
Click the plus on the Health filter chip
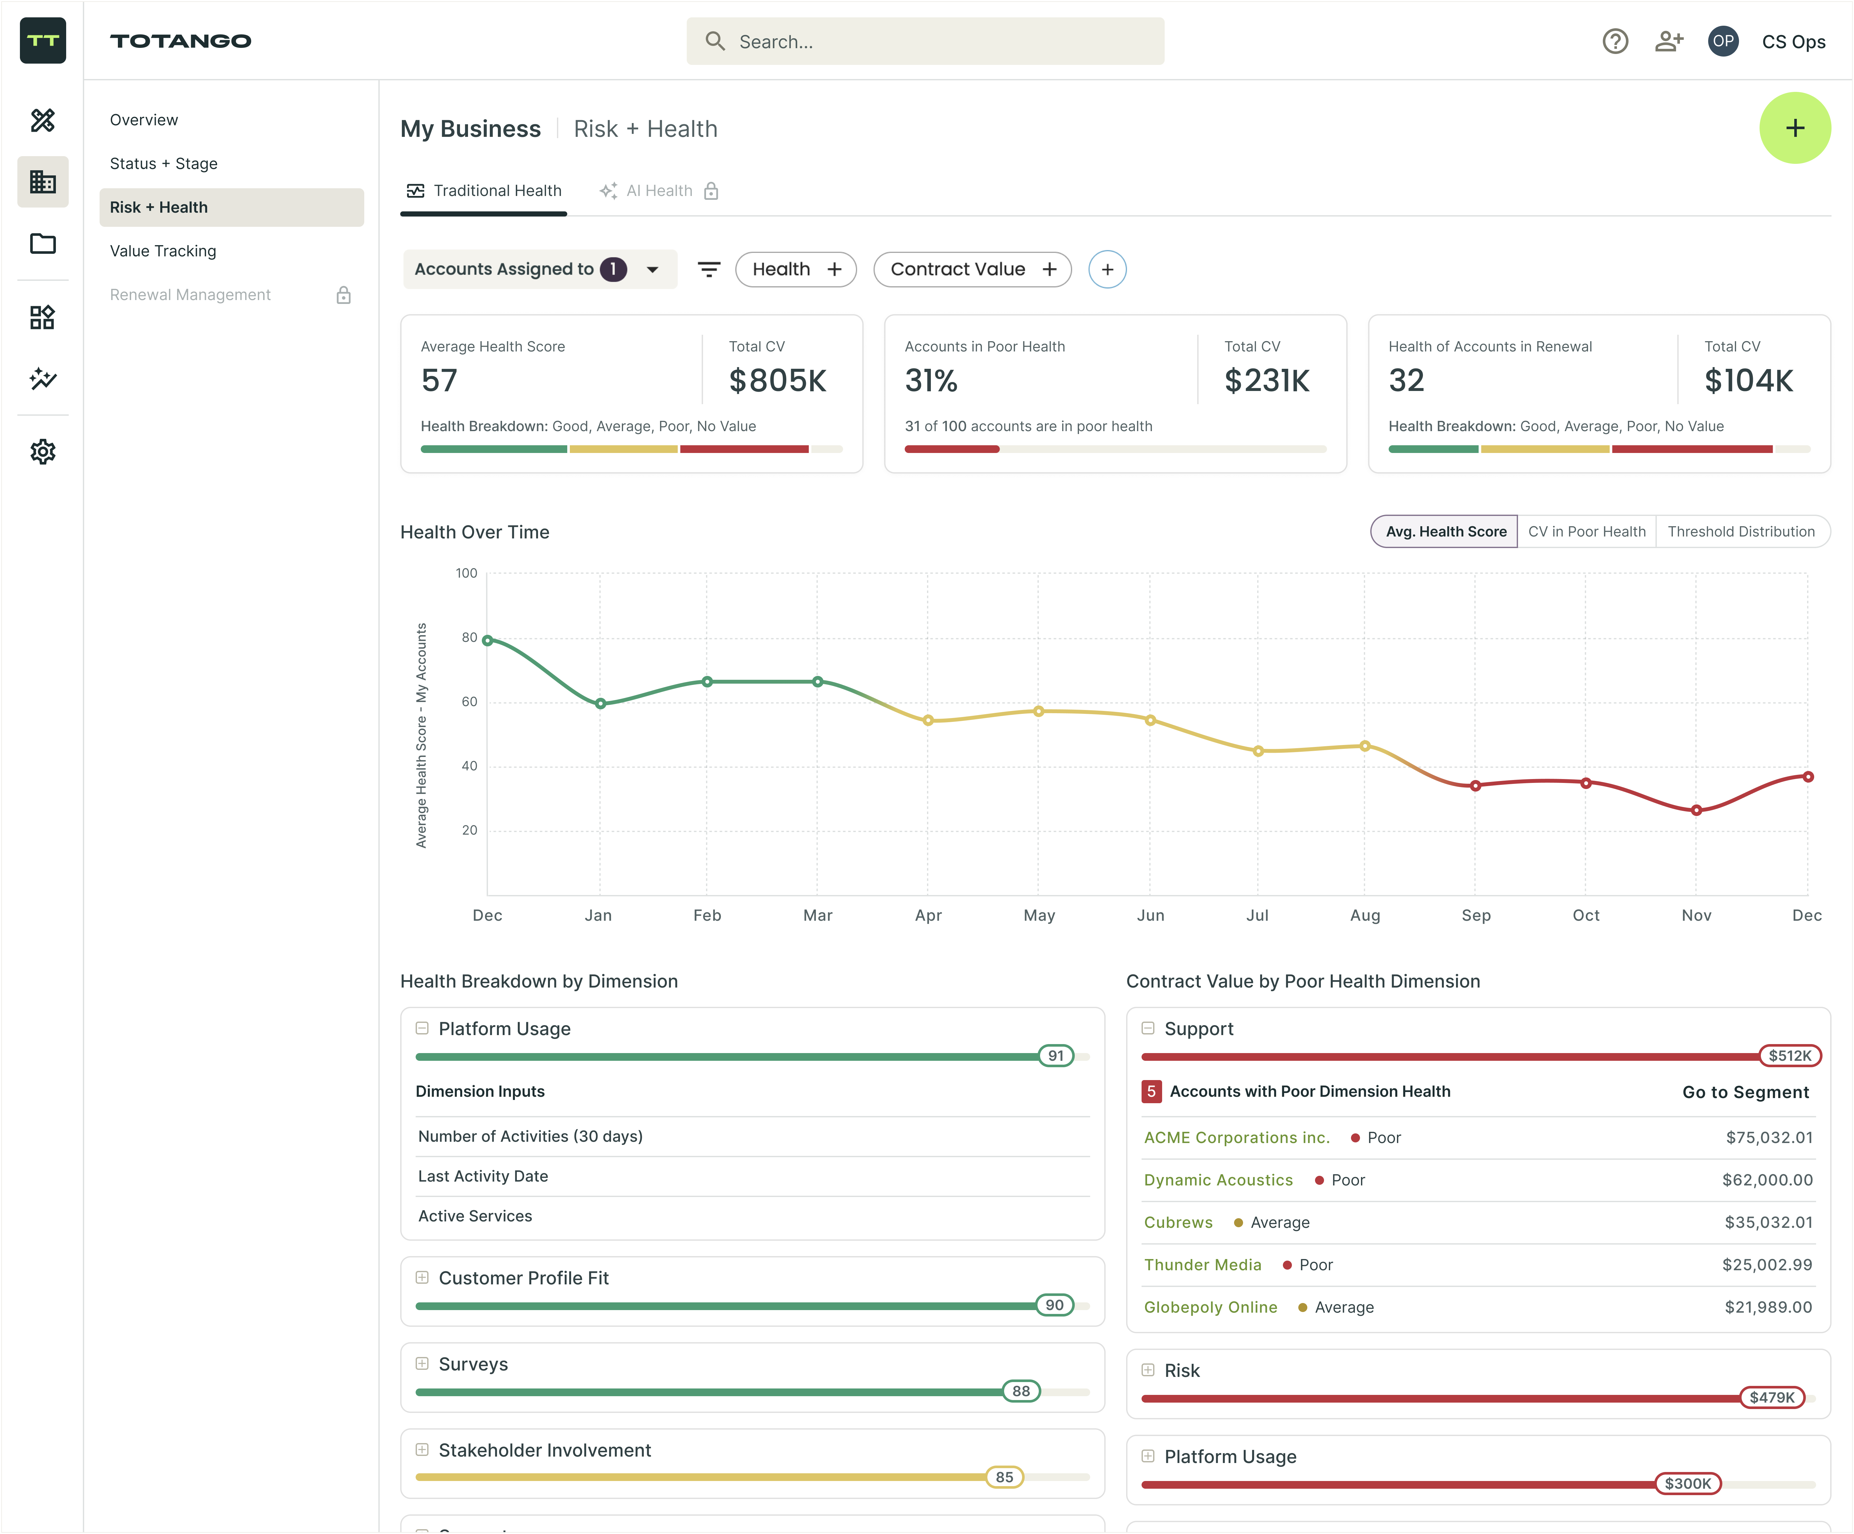[x=834, y=269]
